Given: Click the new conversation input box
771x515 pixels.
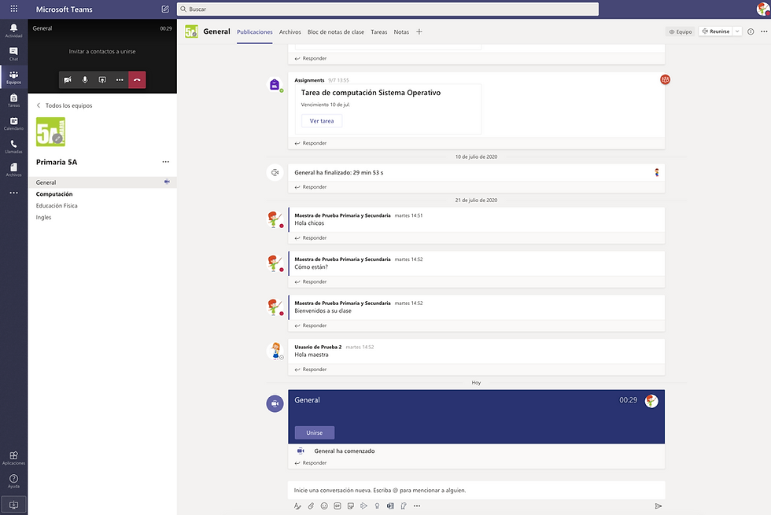Looking at the screenshot, I should point(476,490).
